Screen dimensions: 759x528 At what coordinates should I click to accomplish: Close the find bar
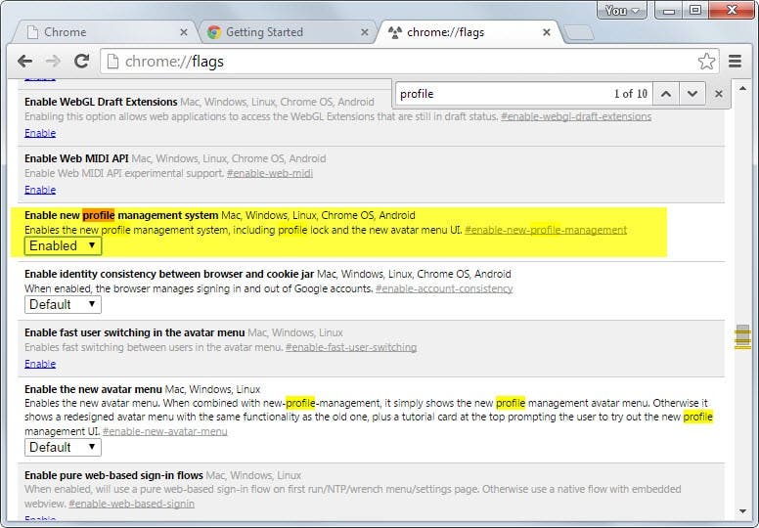[x=718, y=94]
